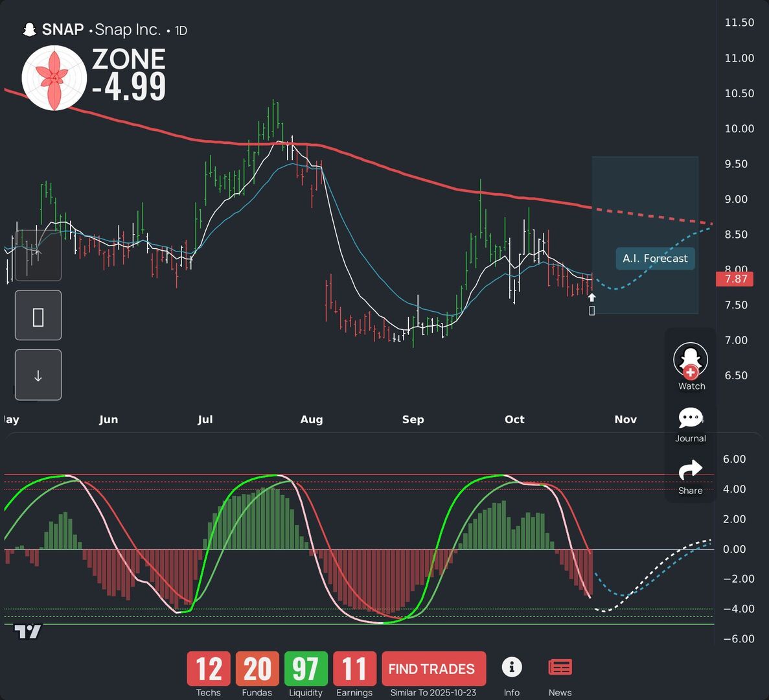Click the 7.87 current price tag
The height and width of the screenshot is (700, 769).
coord(735,279)
